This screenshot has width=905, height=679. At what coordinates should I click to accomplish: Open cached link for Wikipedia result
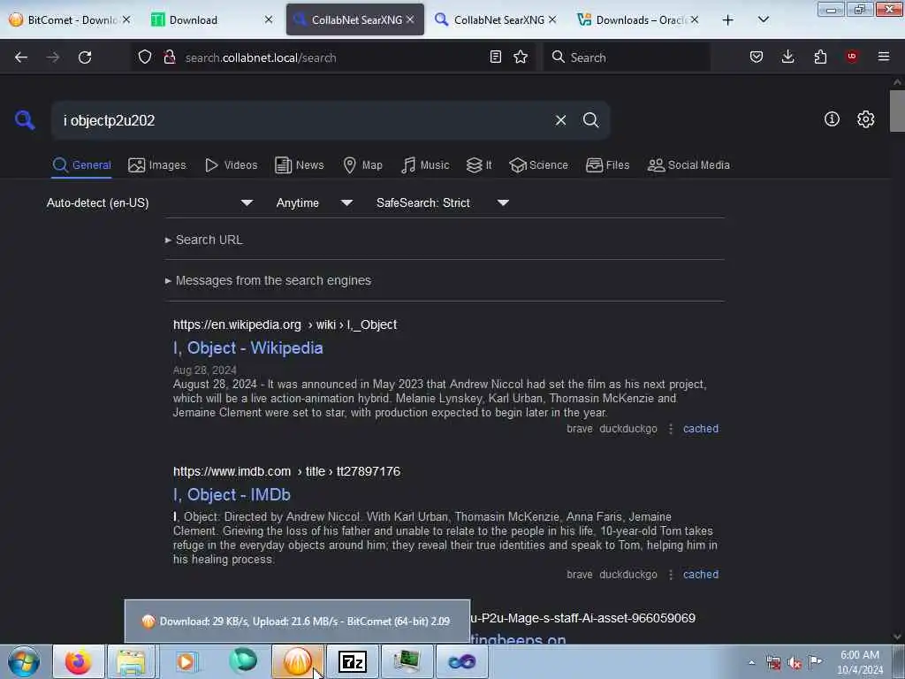click(701, 429)
